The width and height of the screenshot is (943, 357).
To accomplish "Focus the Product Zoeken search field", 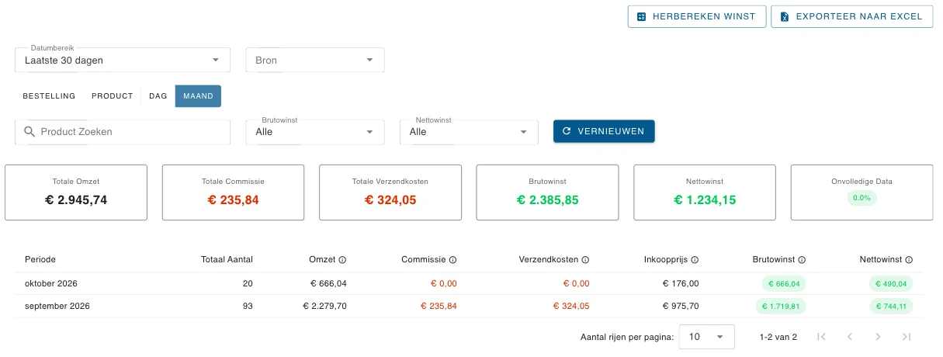I will (123, 132).
